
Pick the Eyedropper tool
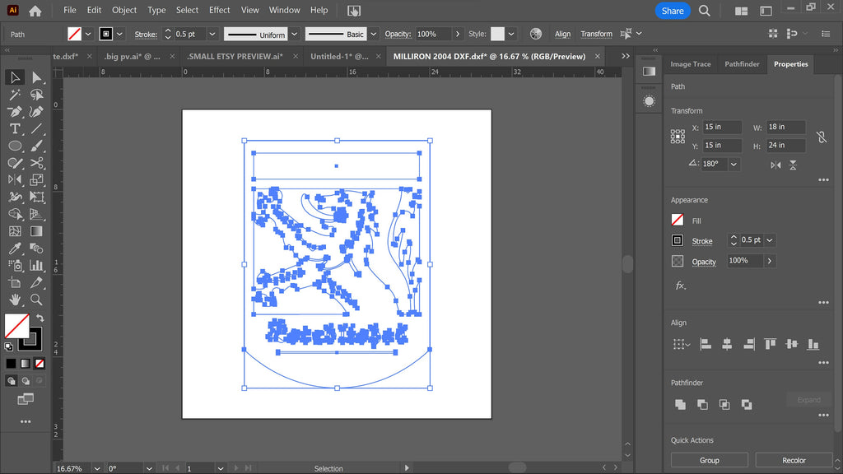click(x=15, y=249)
